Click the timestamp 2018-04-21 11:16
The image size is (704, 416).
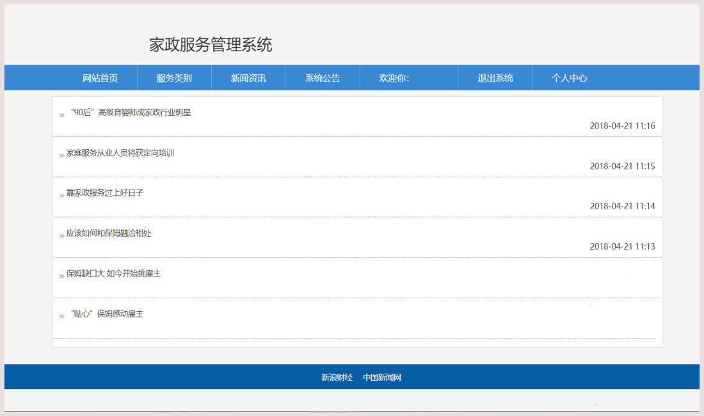622,126
